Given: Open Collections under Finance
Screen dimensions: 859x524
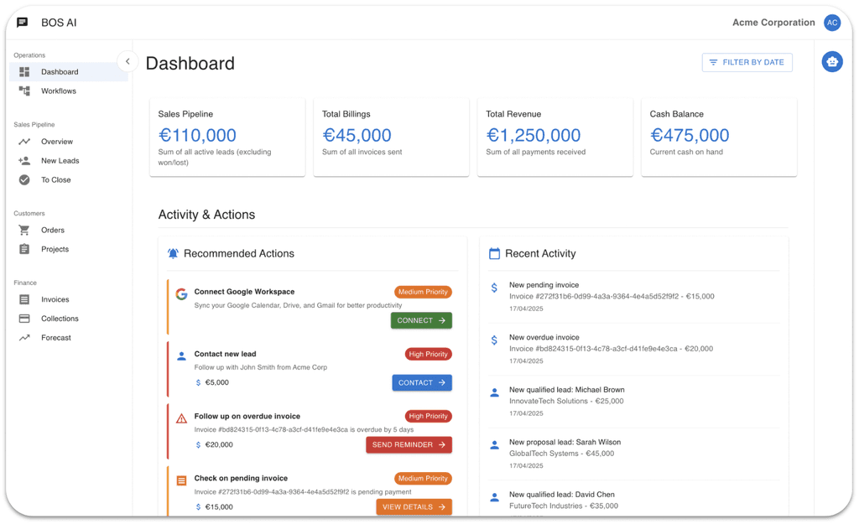Looking at the screenshot, I should 69,319.
